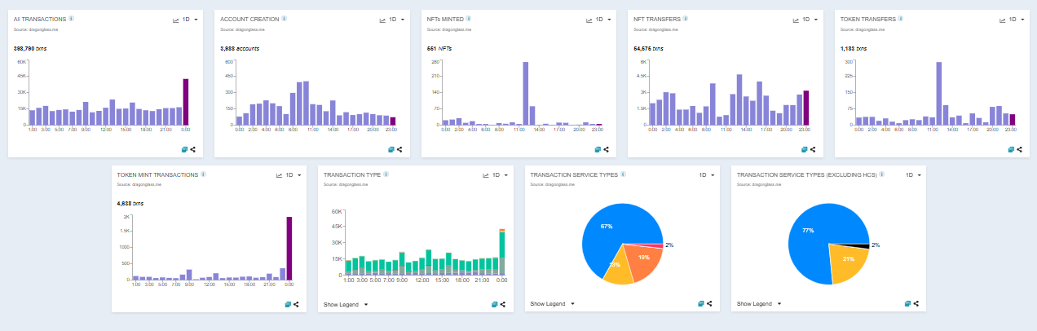Click teal copy icon on Account Creation card

391,149
